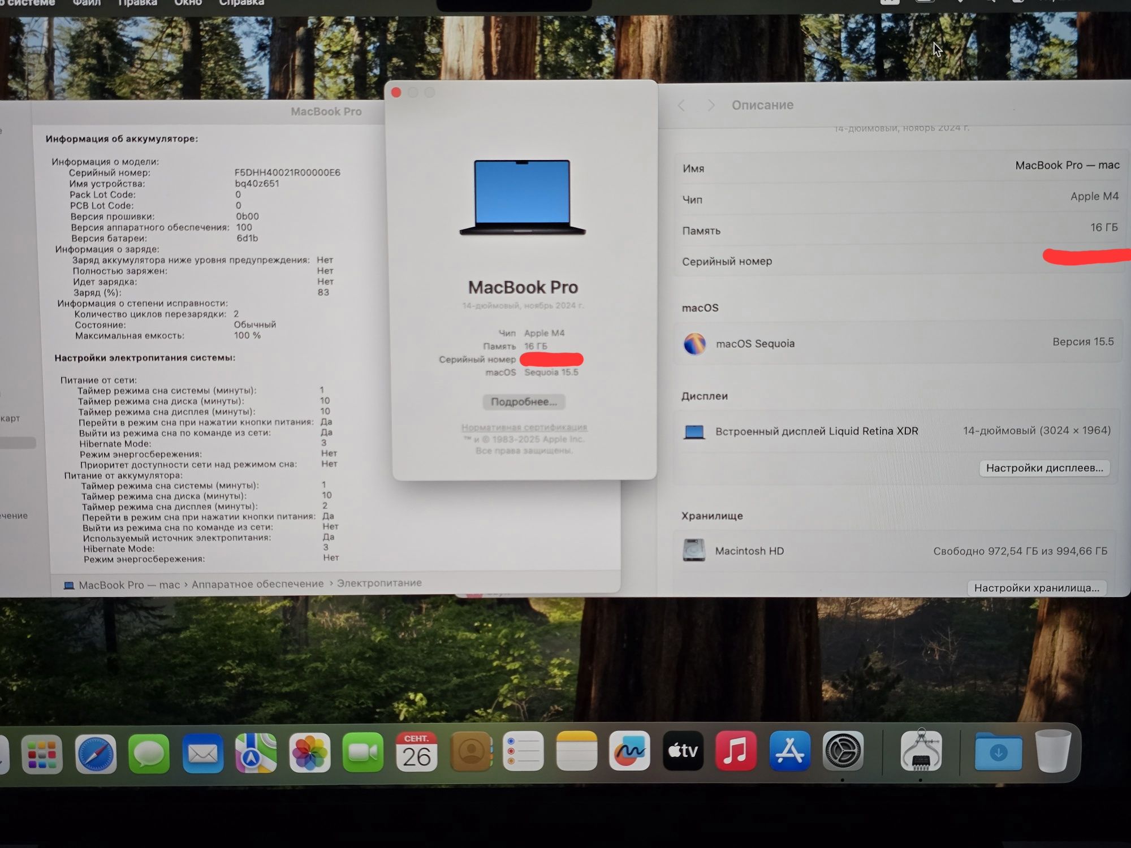Open Настройки дисплеев... button

(x=1044, y=468)
